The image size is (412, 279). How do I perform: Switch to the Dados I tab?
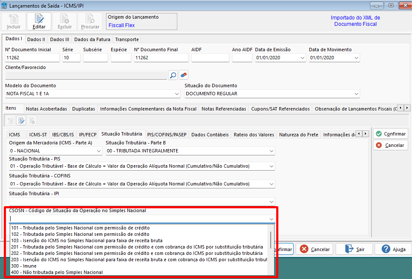14,39
